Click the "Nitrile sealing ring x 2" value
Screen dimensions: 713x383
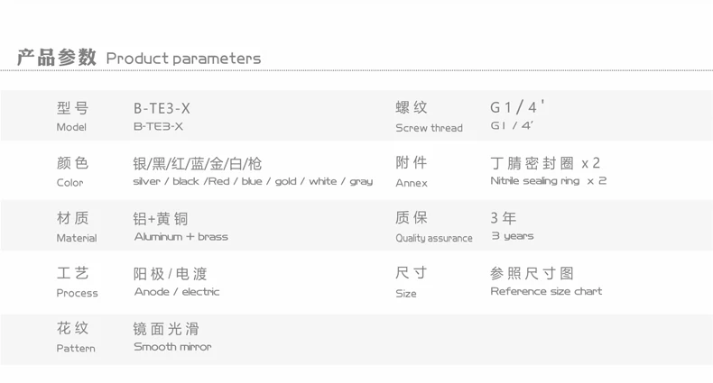(x=548, y=181)
